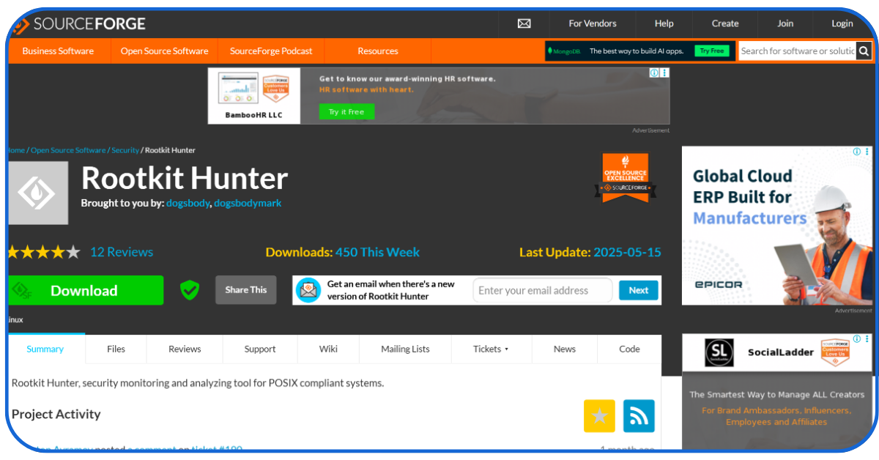Click the green security shield icon
The image size is (879, 460).
pos(190,290)
